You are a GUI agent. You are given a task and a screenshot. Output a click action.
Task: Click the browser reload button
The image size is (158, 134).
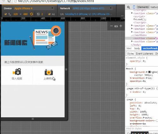(x=9, y=1)
